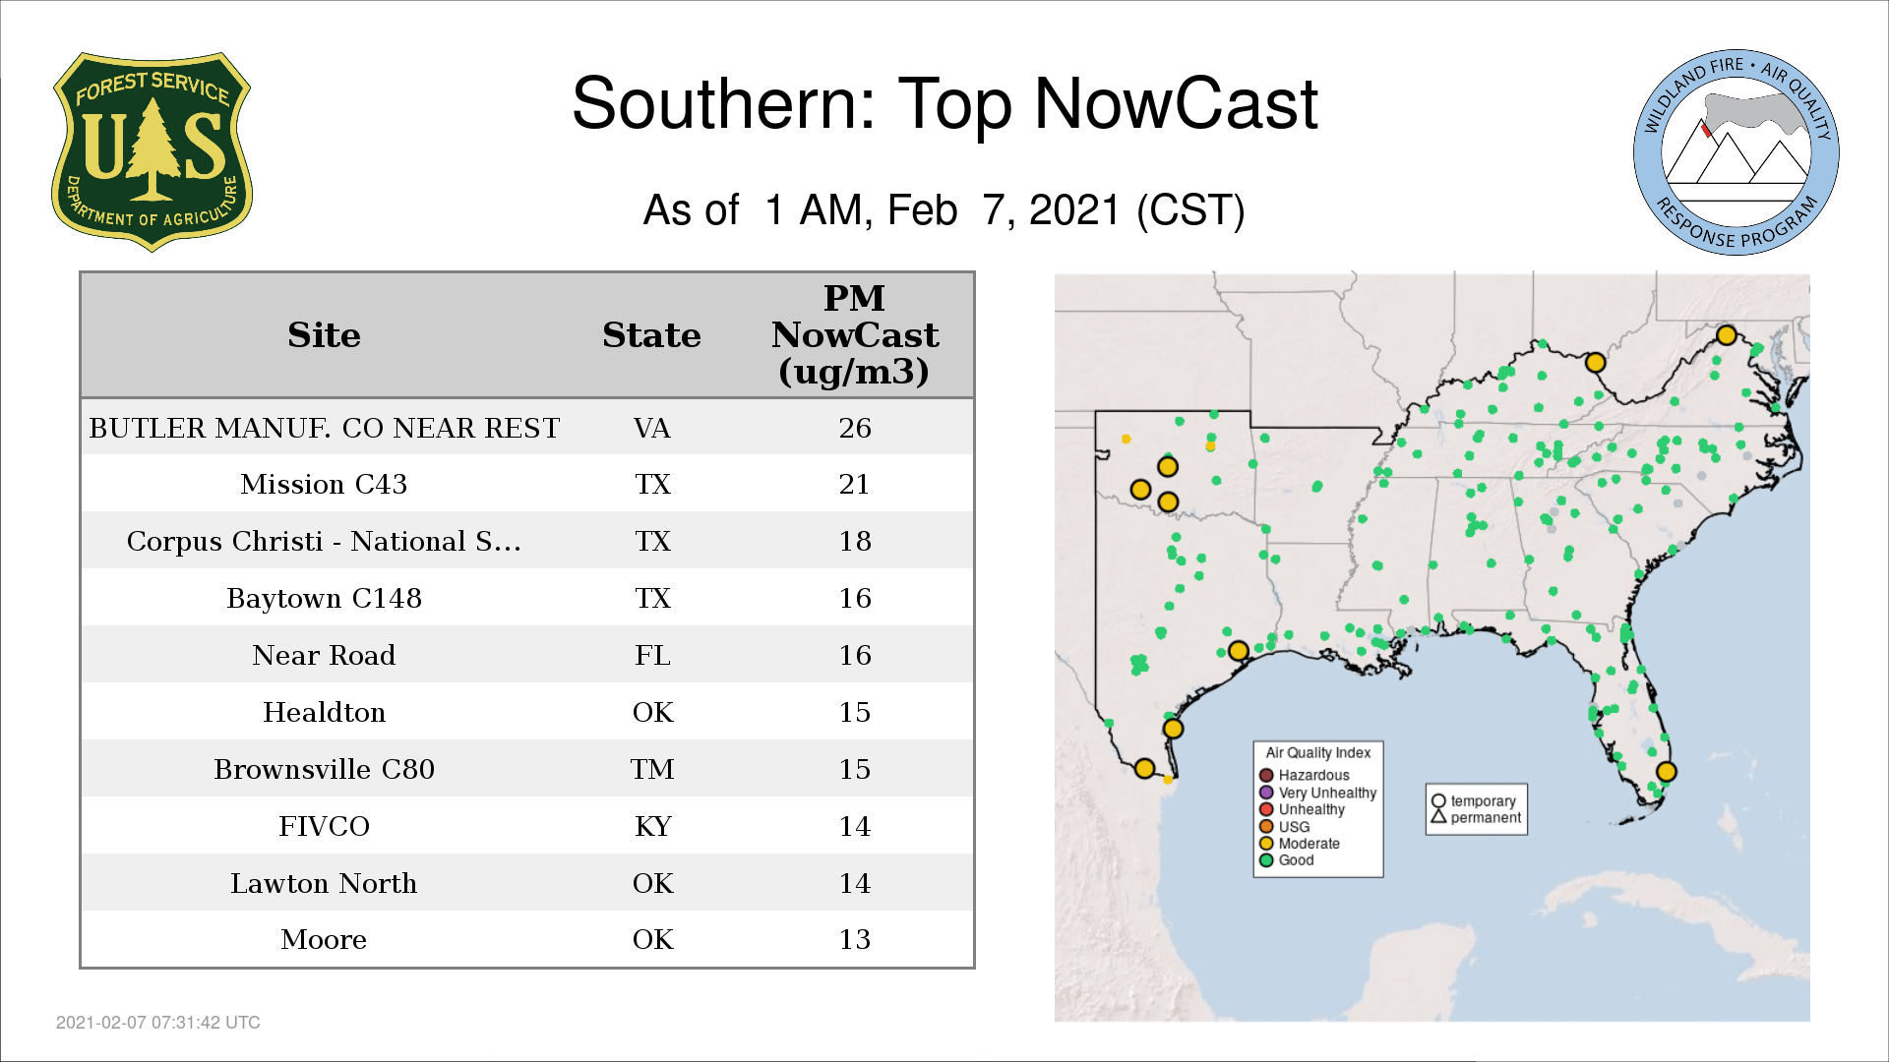Click the Hazardous legend circle
The width and height of the screenshot is (1889, 1062).
[1266, 775]
